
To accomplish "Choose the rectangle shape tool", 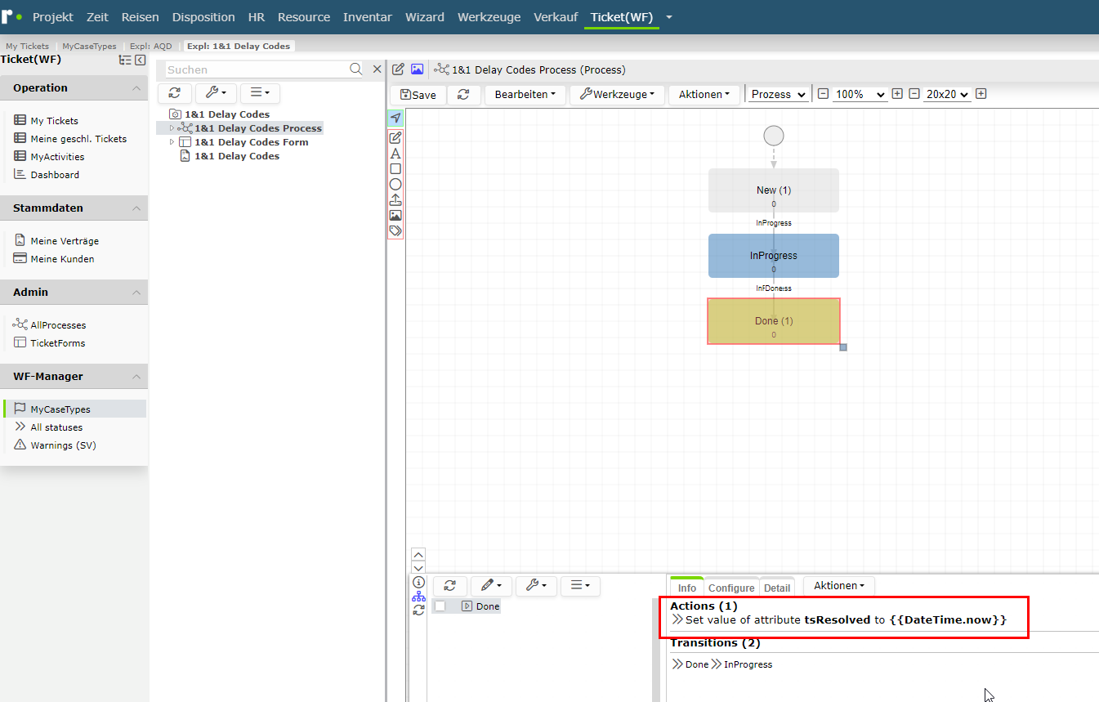I will [395, 169].
